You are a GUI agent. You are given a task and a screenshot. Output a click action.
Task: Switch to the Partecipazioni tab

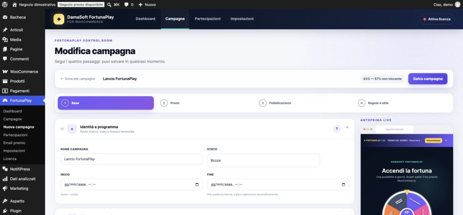[208, 19]
